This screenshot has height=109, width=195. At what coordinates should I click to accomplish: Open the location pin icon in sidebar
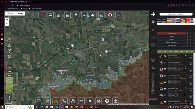153,22
